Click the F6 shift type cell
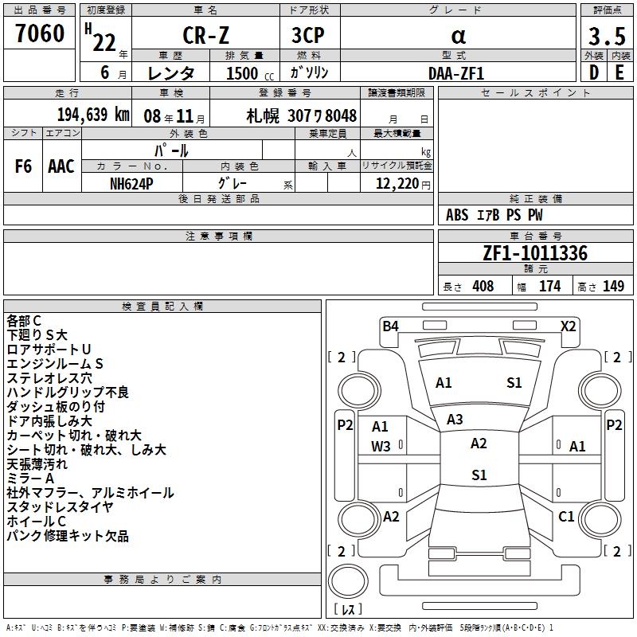This screenshot has width=637, height=637. (x=24, y=166)
